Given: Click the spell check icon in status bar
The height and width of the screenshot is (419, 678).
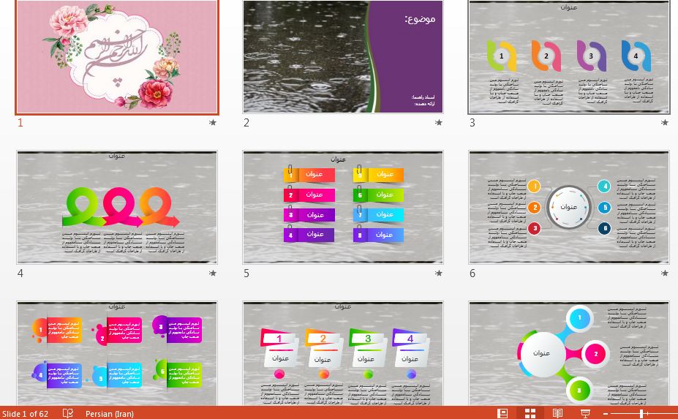Looking at the screenshot, I should click(x=68, y=413).
